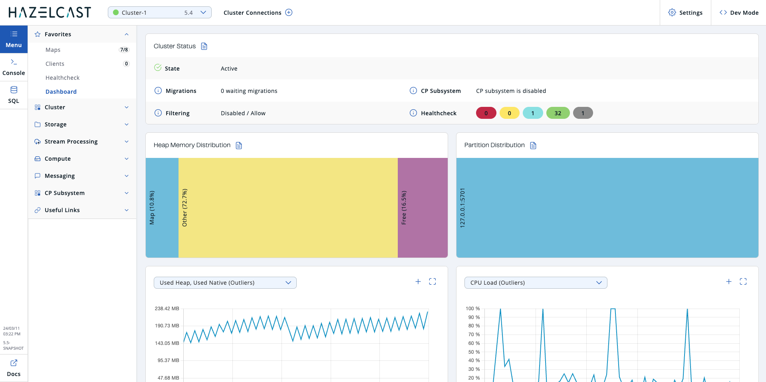View Clients from the Favorites list
The image size is (766, 382).
click(x=55, y=63)
